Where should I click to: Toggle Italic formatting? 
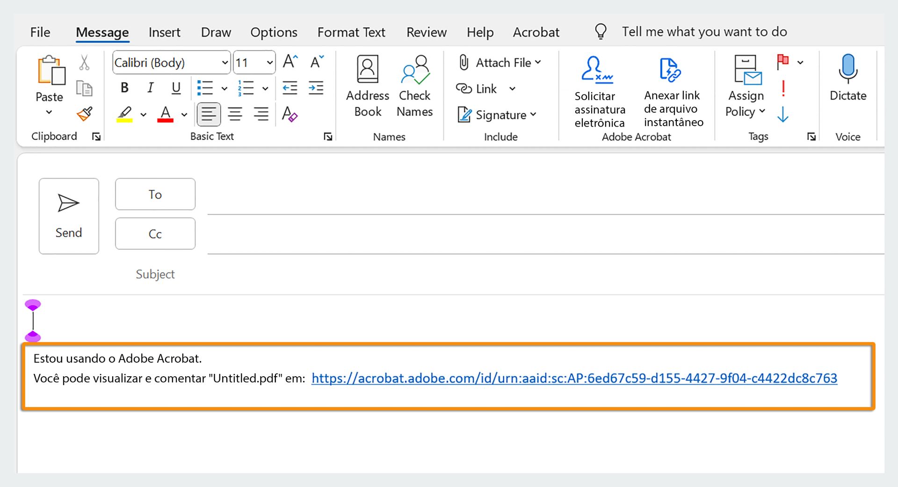click(150, 88)
